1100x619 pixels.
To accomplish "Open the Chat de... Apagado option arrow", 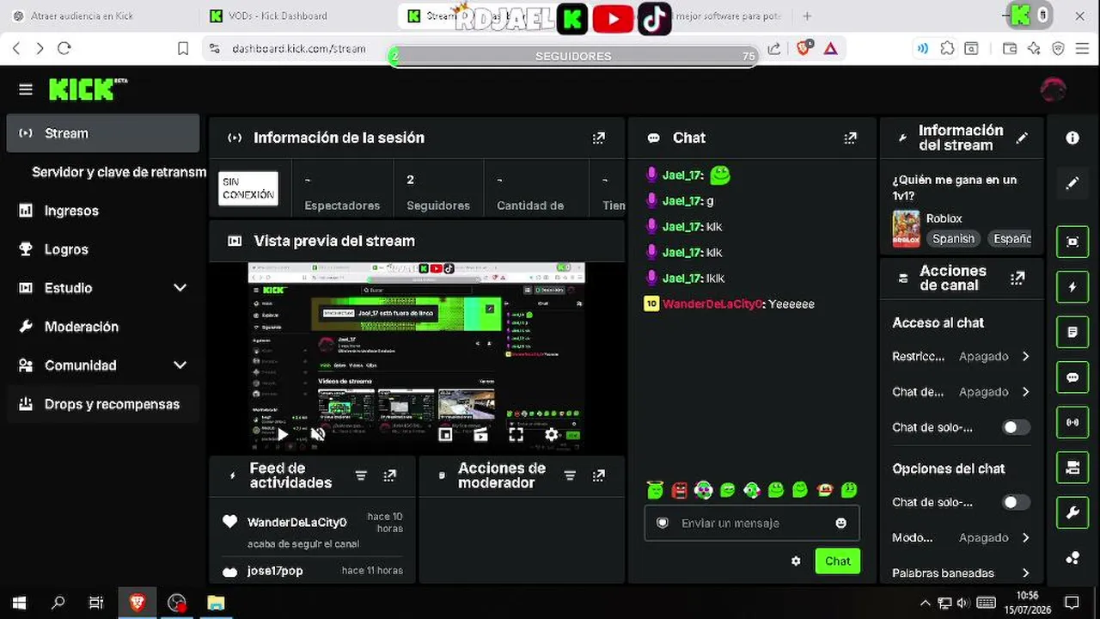I will coord(1025,391).
